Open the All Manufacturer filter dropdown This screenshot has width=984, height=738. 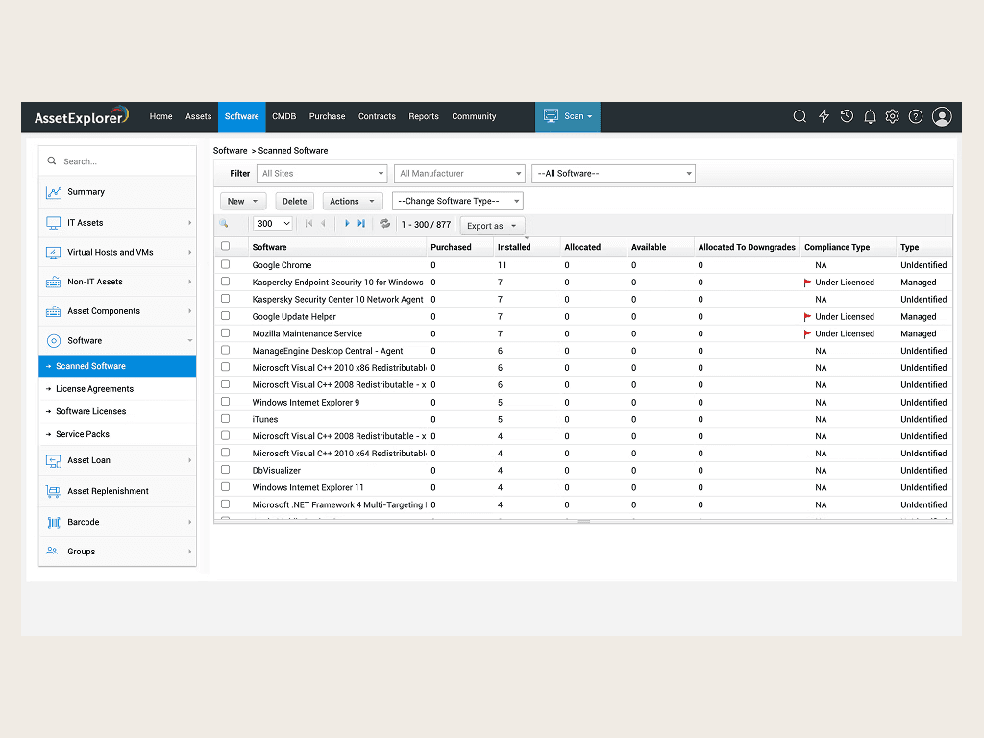(x=459, y=173)
